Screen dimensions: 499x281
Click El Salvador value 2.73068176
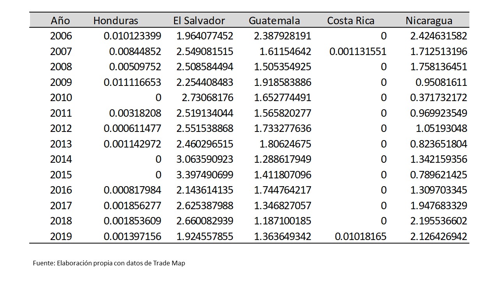pyautogui.click(x=207, y=98)
